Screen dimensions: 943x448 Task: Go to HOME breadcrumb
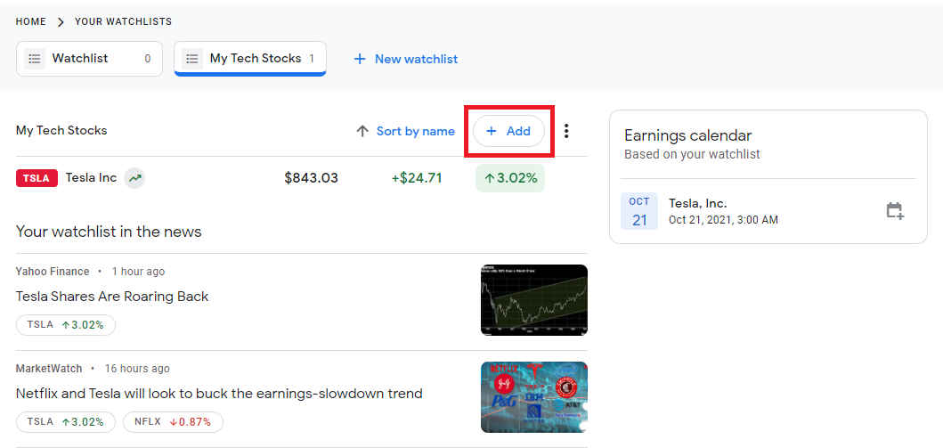[x=30, y=21]
